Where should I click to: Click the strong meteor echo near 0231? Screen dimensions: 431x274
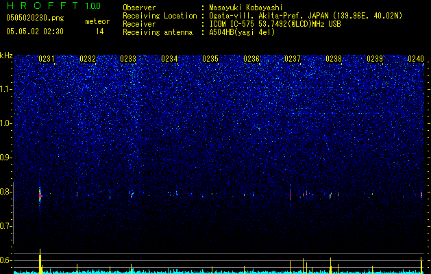pyautogui.click(x=40, y=196)
